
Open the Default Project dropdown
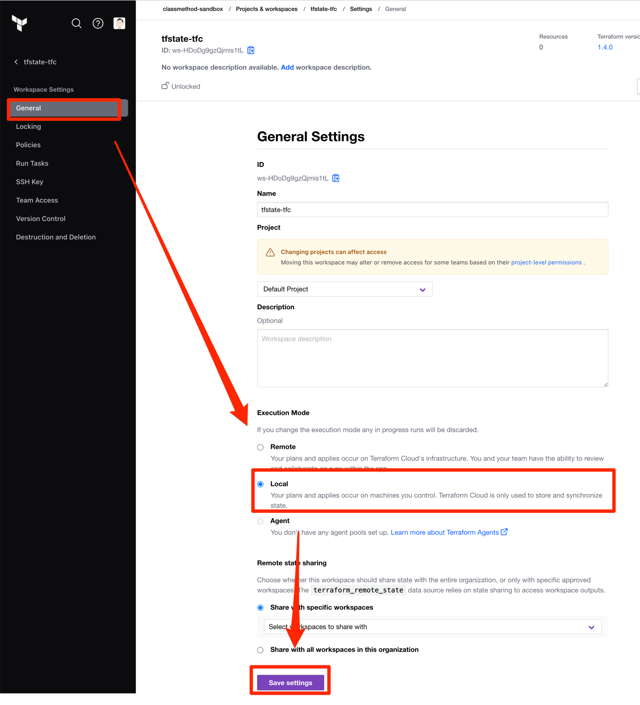pos(345,289)
